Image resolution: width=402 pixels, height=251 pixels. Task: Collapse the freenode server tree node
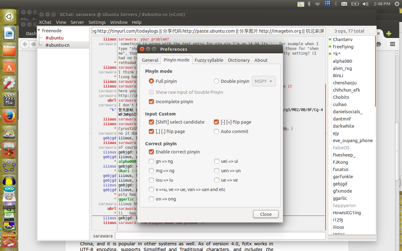click(39, 31)
